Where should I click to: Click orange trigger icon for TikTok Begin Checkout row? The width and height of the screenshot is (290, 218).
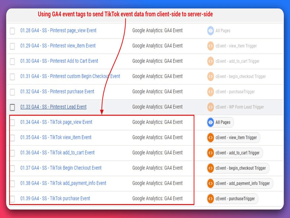211,168
